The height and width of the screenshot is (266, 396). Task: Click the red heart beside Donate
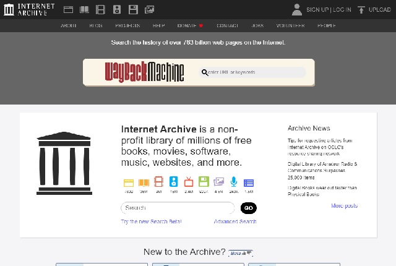point(201,25)
